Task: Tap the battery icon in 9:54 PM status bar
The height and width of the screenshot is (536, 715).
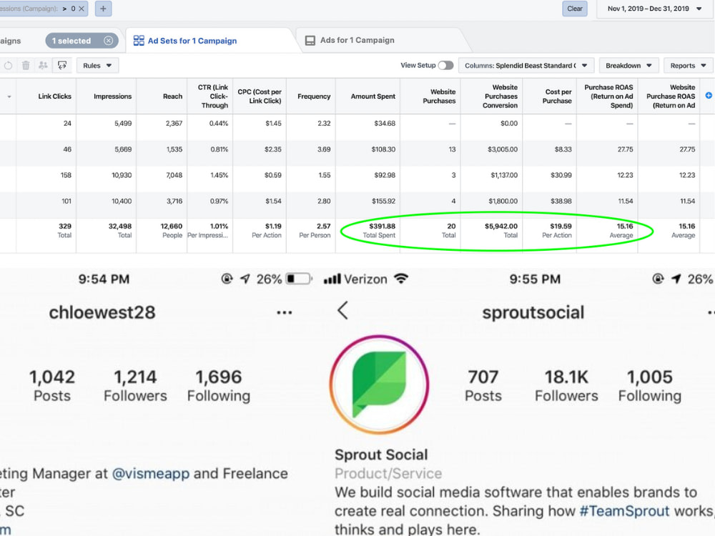Action: pos(299,279)
